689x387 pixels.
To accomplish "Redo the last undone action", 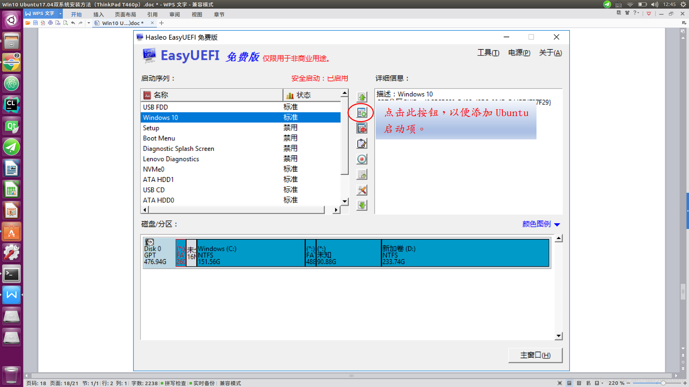I will tap(80, 23).
